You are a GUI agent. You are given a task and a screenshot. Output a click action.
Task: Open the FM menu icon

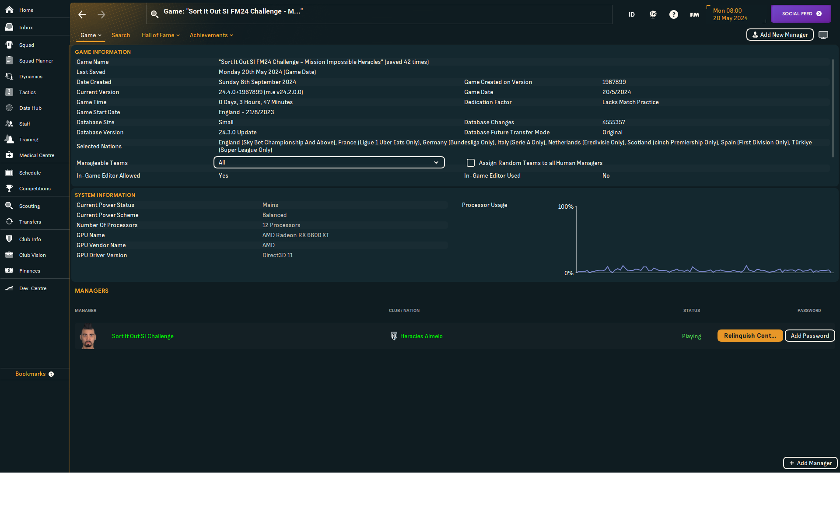point(695,14)
